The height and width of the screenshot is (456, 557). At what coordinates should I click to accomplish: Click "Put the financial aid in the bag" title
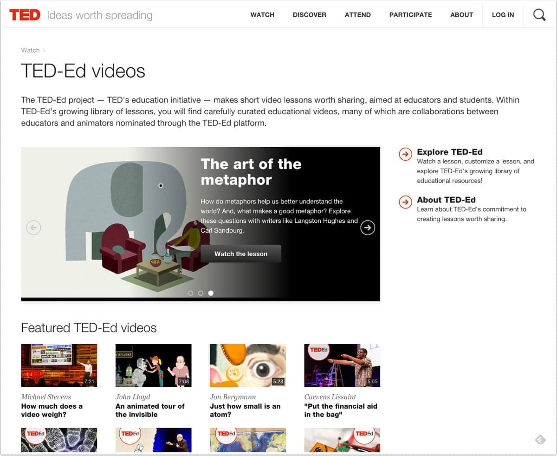pos(341,410)
